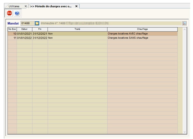Screen dimensions: 193x139
Task: Click the Immeuble n° text field
Action: [111, 23]
